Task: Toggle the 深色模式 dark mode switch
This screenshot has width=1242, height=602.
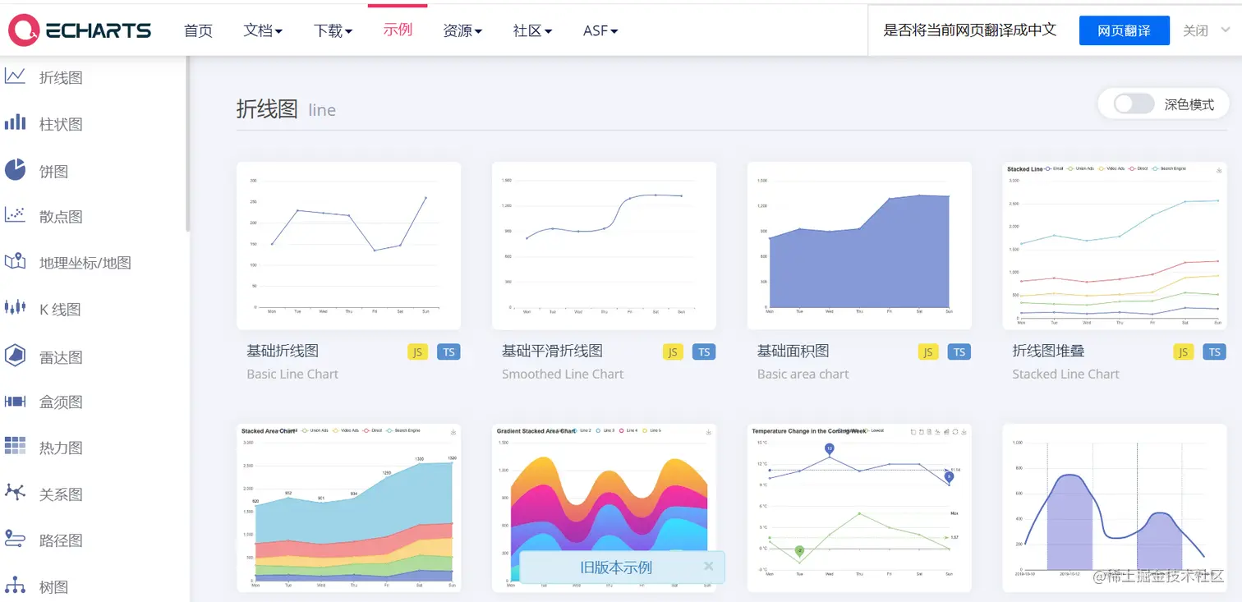Action: (x=1134, y=104)
